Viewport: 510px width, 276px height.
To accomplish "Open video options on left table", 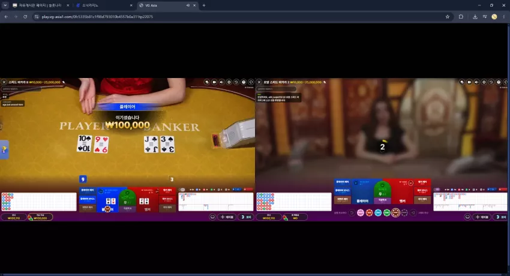I will pos(214,82).
